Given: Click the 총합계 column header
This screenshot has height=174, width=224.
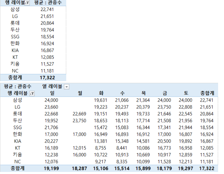Looking at the screenshot, I should click(207, 93).
